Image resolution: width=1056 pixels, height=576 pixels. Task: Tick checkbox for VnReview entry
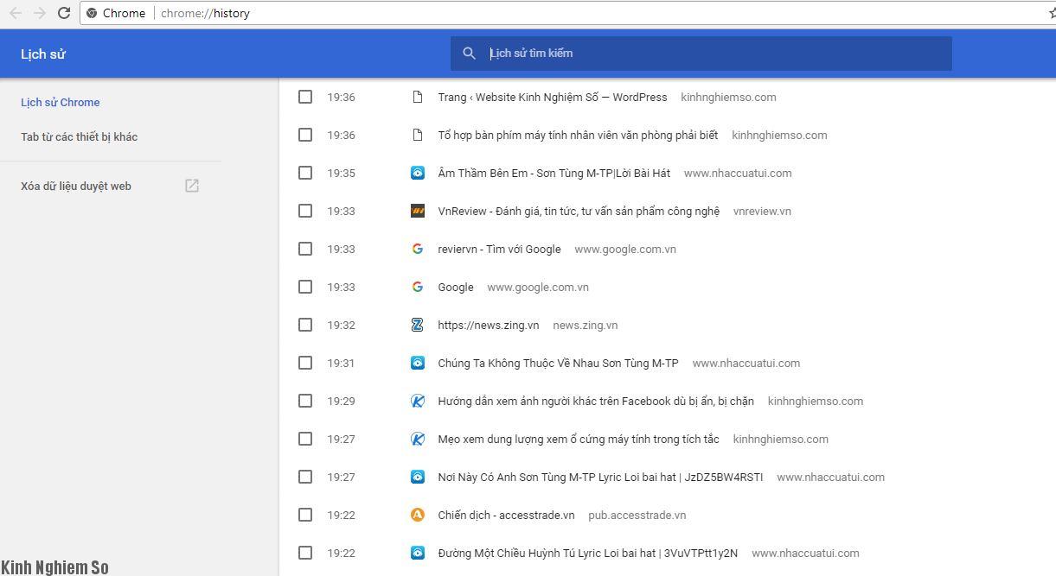305,211
